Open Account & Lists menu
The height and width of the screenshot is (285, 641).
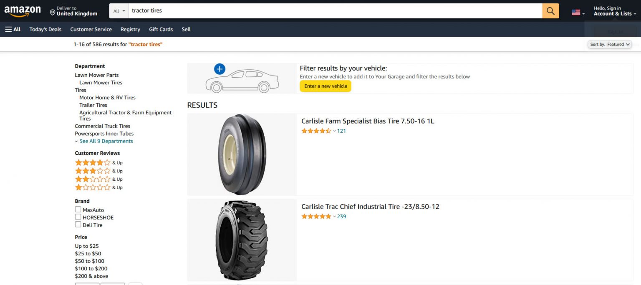[x=614, y=11]
